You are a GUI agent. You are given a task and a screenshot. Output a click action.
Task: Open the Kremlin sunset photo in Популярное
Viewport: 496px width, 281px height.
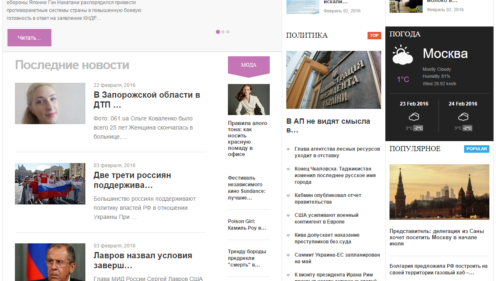coord(439,192)
